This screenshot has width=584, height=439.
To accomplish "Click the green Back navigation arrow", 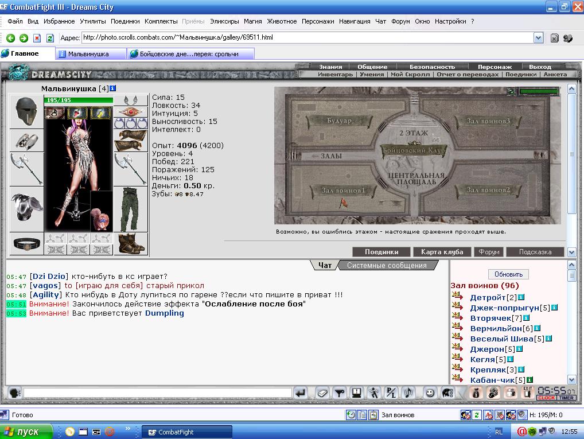I will (x=10, y=38).
